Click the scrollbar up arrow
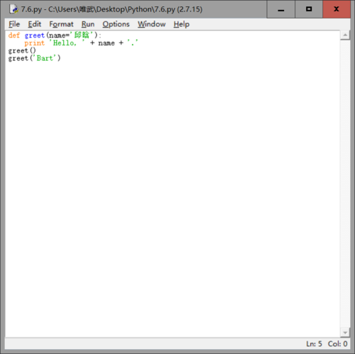 [x=345, y=35]
